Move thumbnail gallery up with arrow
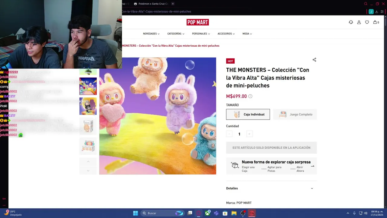387x218 pixels. [88, 162]
